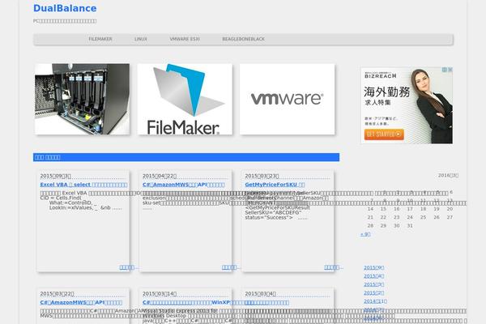Image resolution: width=486 pixels, height=324 pixels.
Task: Open the 2015 September archive link
Action: pyautogui.click(x=373, y=267)
